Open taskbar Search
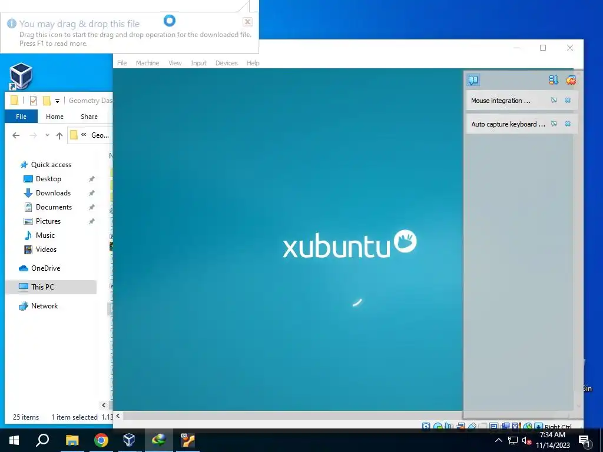 tap(42, 440)
